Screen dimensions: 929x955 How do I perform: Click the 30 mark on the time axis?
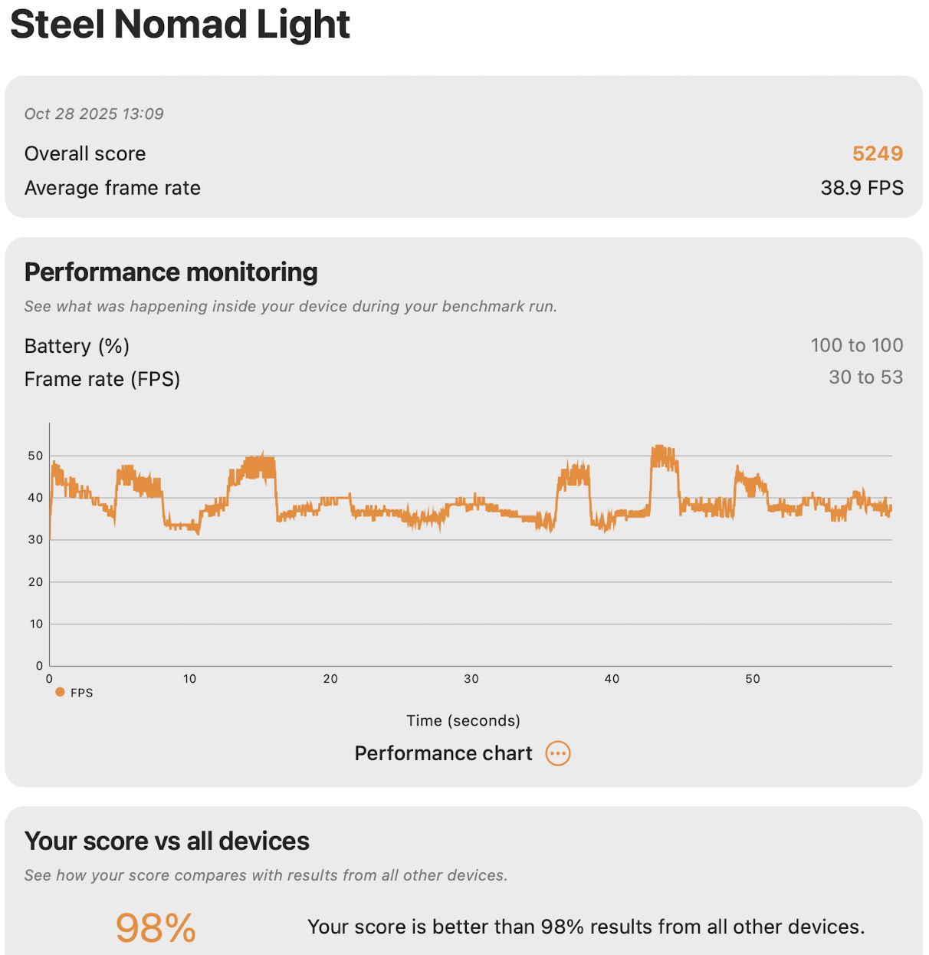[471, 679]
